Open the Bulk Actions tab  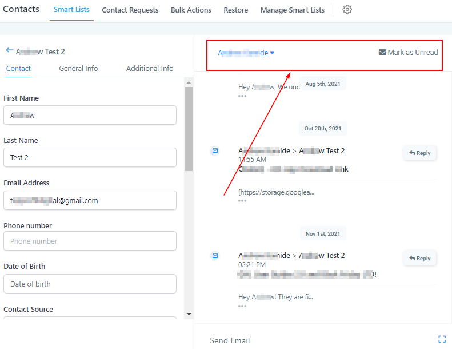click(191, 10)
